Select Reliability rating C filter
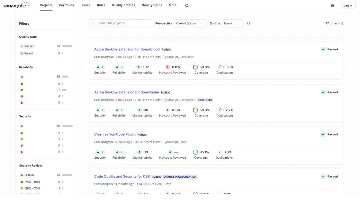The height and width of the screenshot is (202, 360). click(22, 90)
